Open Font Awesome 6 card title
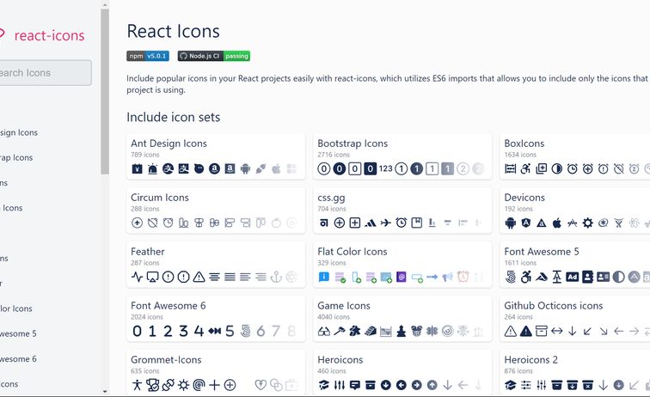Screen dimensions: 650x397 click(169, 306)
